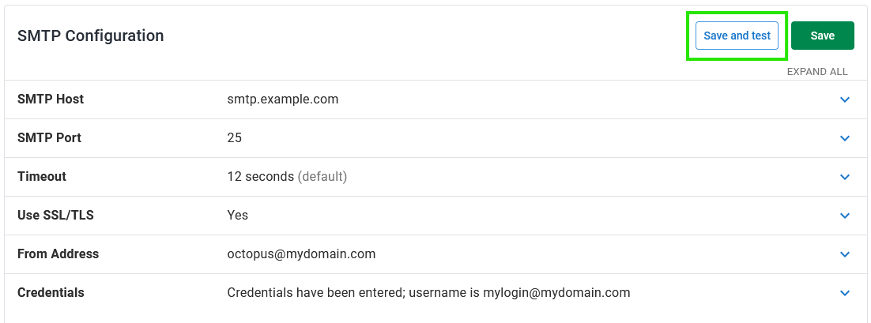Expand all sections with EXPAND ALL
This screenshot has width=871, height=323.
pos(817,72)
